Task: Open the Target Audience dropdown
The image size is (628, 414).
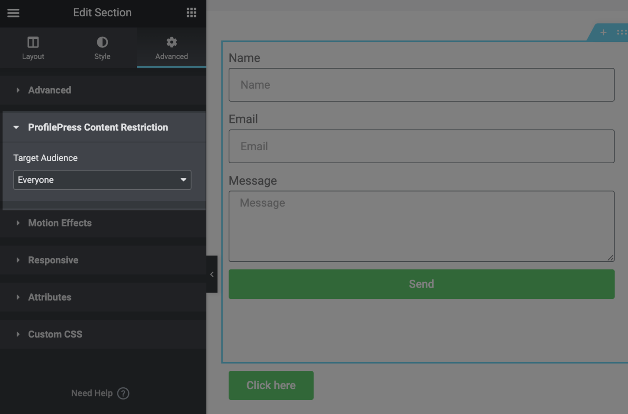Action: tap(102, 180)
